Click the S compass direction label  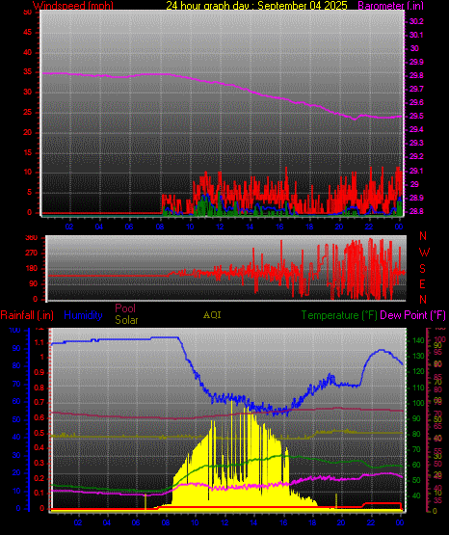point(422,269)
